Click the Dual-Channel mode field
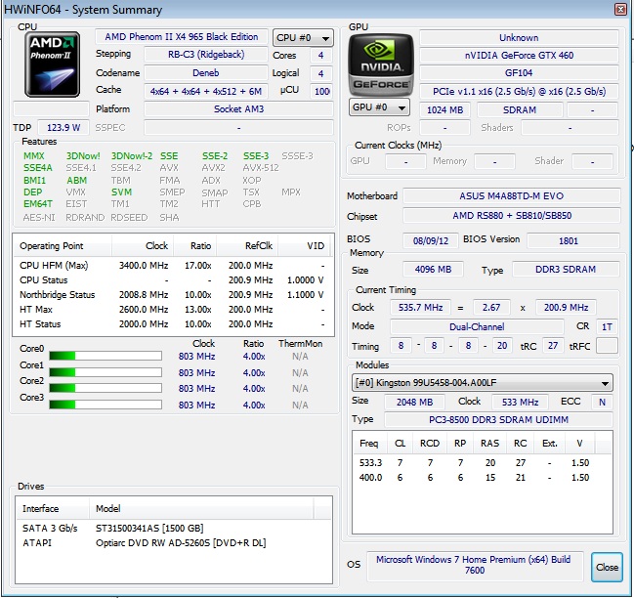The image size is (634, 598). pos(477,326)
